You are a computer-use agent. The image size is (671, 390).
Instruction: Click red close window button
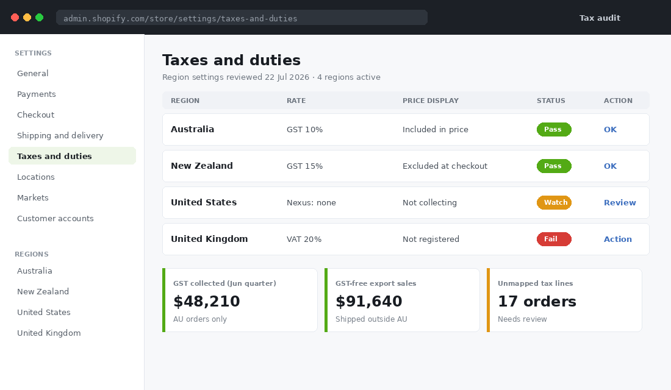[x=15, y=18]
